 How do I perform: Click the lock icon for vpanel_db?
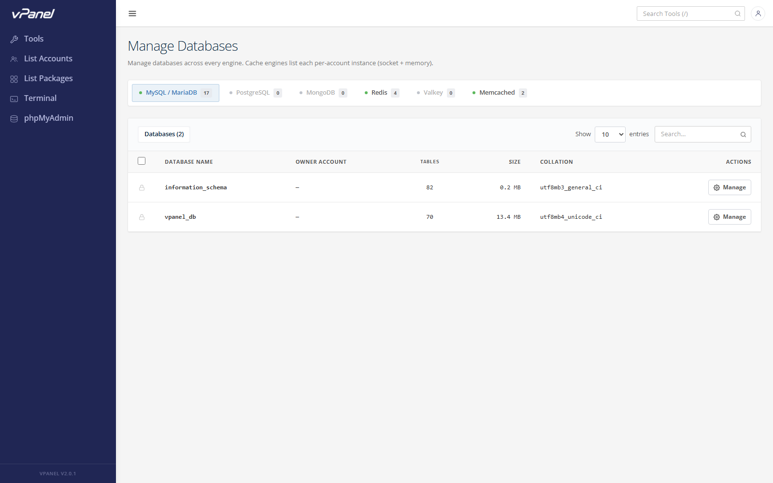coord(142,217)
